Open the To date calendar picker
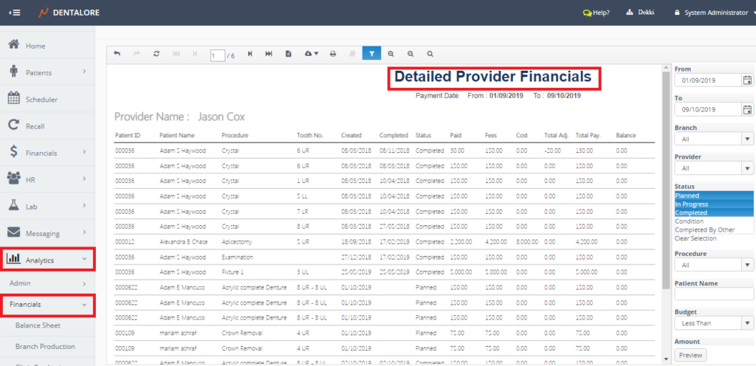Image resolution: width=756 pixels, height=366 pixels. (747, 110)
